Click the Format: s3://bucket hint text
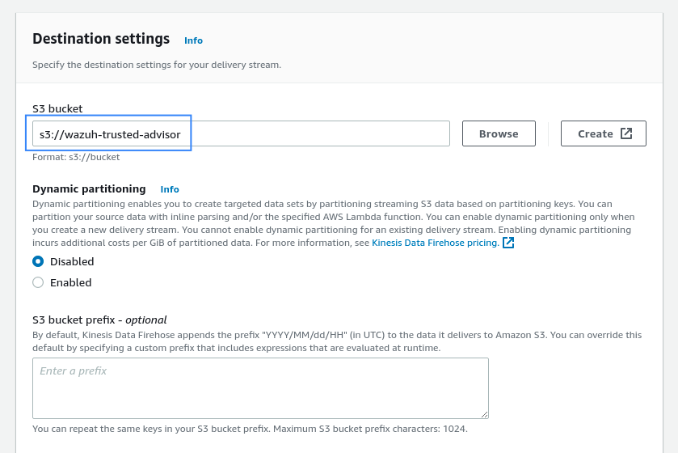 coord(76,157)
